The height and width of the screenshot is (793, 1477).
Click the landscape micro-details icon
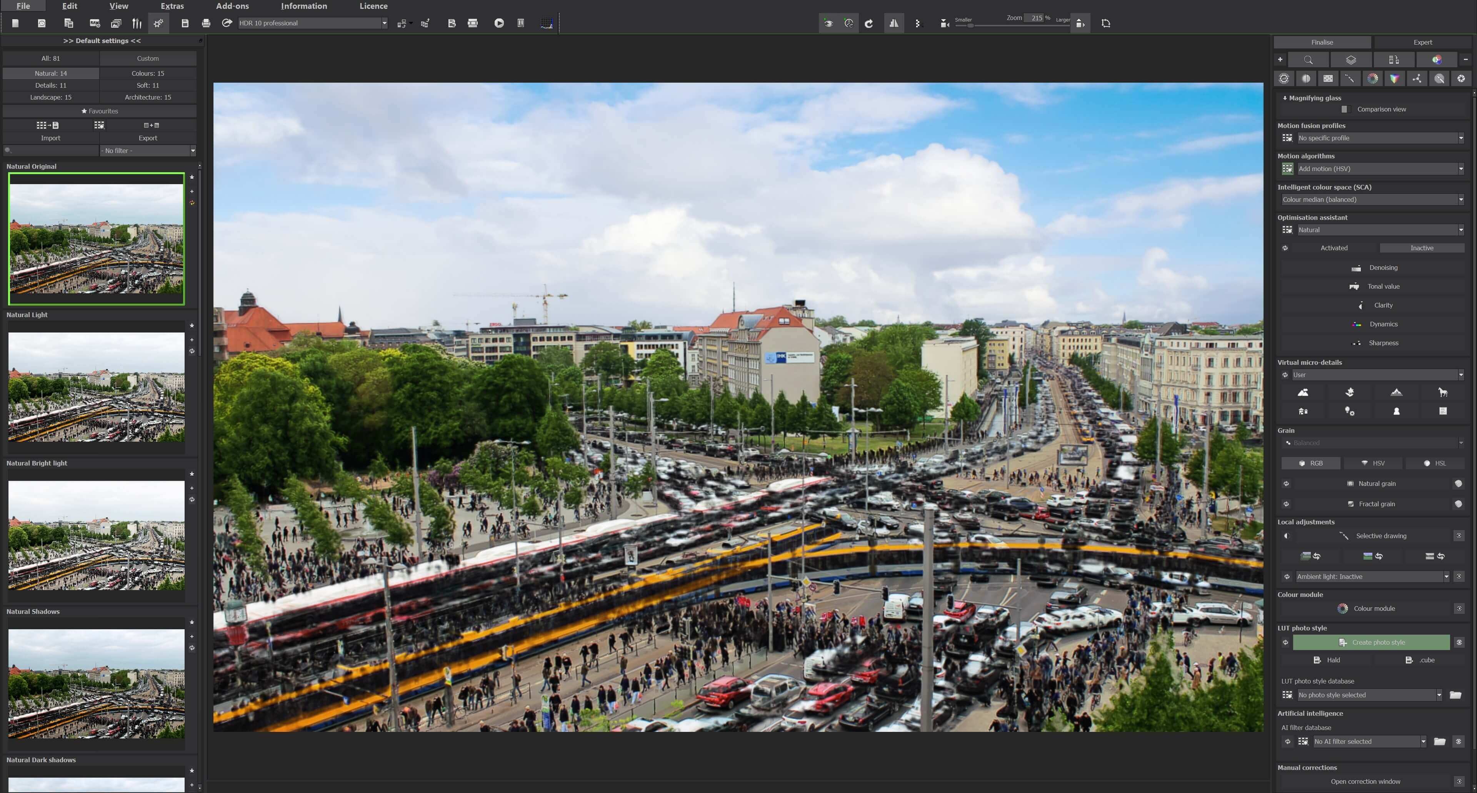1303,392
